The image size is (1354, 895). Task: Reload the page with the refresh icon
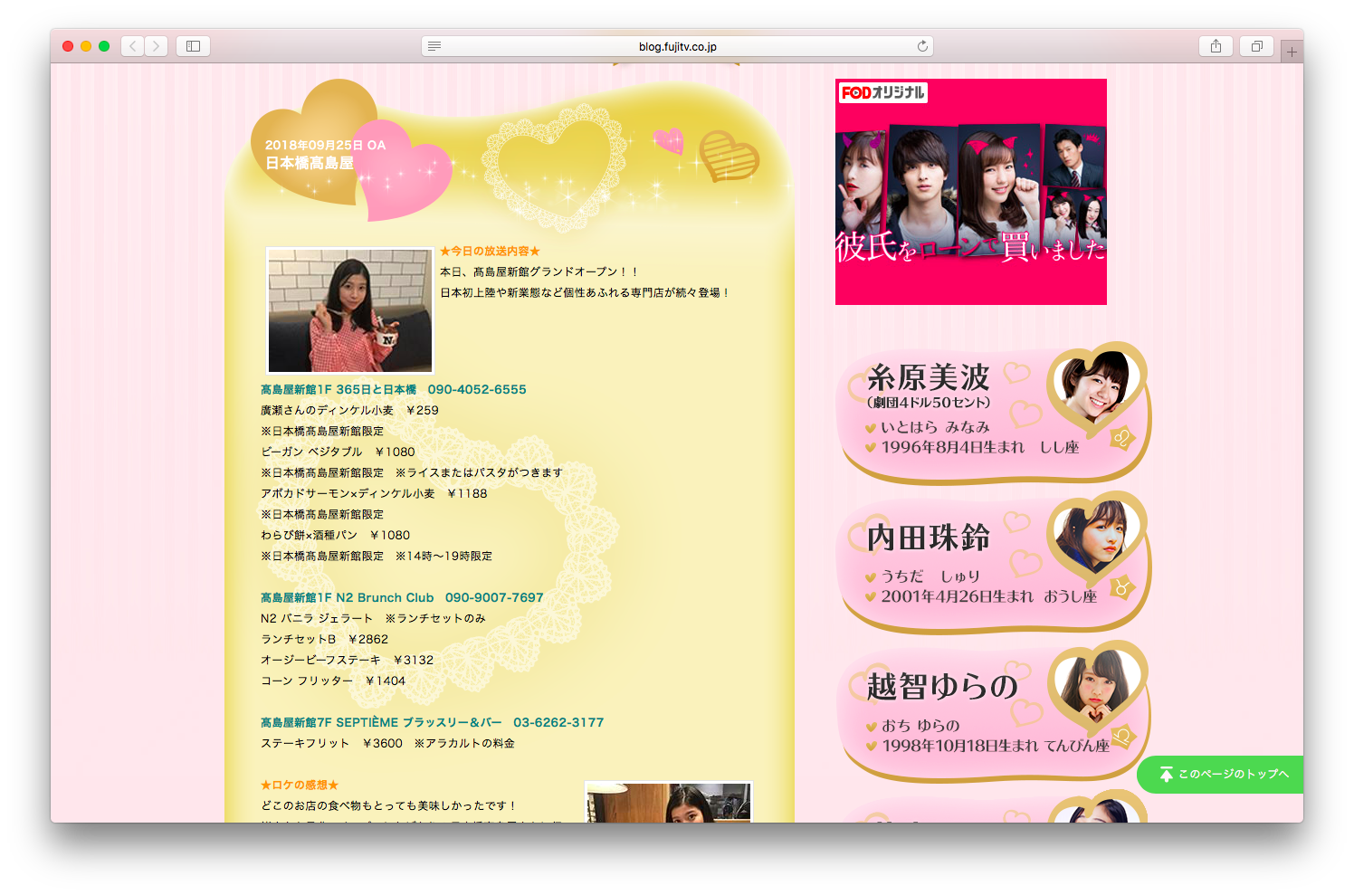pyautogui.click(x=922, y=46)
